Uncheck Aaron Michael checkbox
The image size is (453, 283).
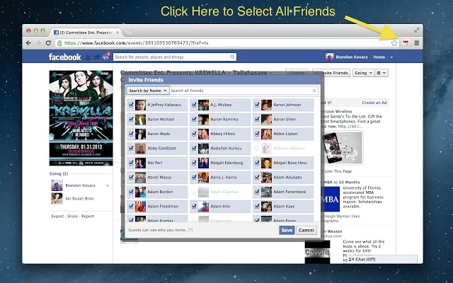[x=131, y=120]
